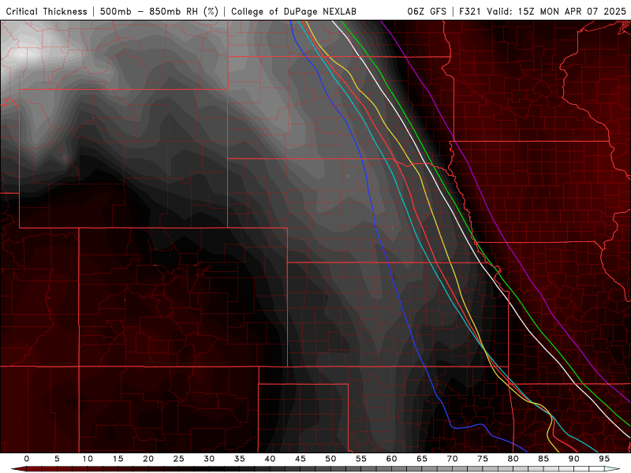This screenshot has height=473, width=631.
Task: Click the 'Critical Thickness' title text
Action: (x=47, y=12)
